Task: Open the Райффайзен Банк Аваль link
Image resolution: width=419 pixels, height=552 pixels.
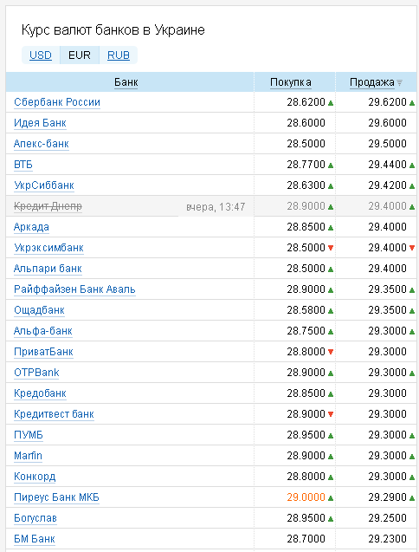Action: tap(74, 289)
